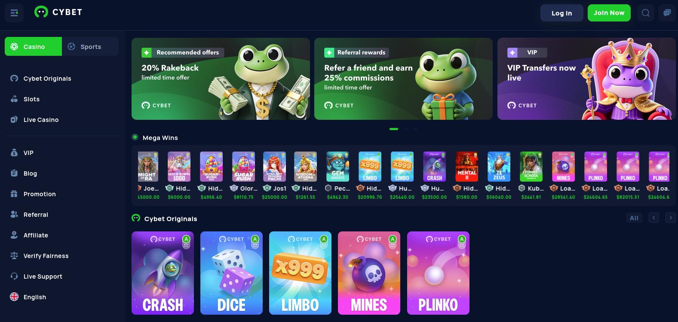Open the 20% Rakeback offer banner
Image resolution: width=678 pixels, height=322 pixels.
(221, 79)
